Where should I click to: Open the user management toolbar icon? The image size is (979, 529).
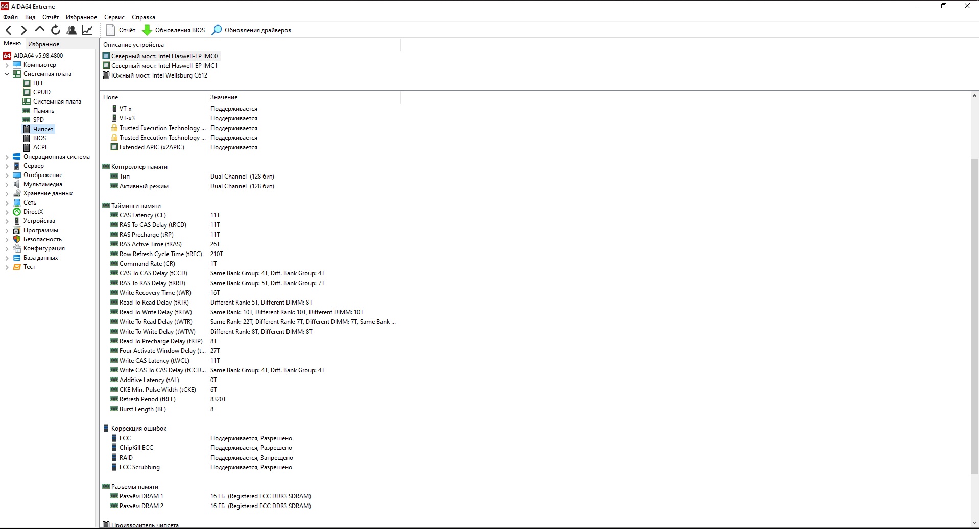71,30
